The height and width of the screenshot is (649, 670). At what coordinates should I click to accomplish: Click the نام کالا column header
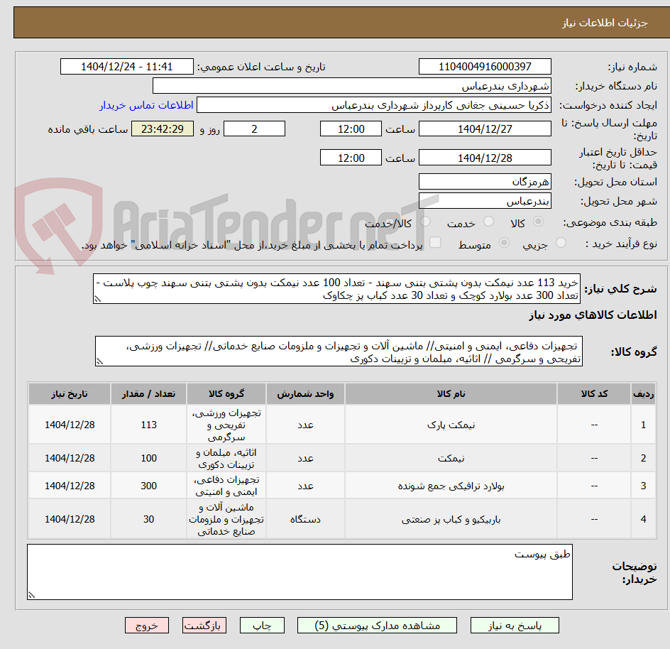[451, 394]
